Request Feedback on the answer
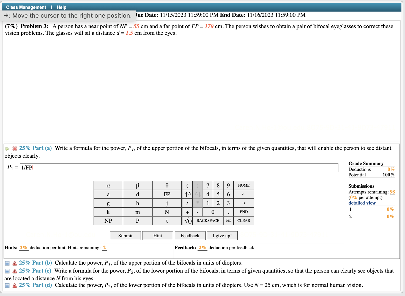The width and height of the screenshot is (405, 296). (x=190, y=236)
